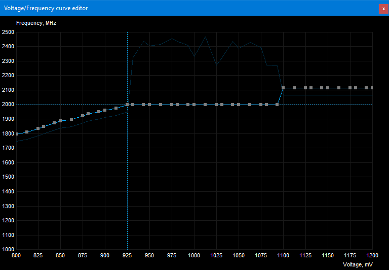Click the 900 voltage axis label

[x=105, y=256]
